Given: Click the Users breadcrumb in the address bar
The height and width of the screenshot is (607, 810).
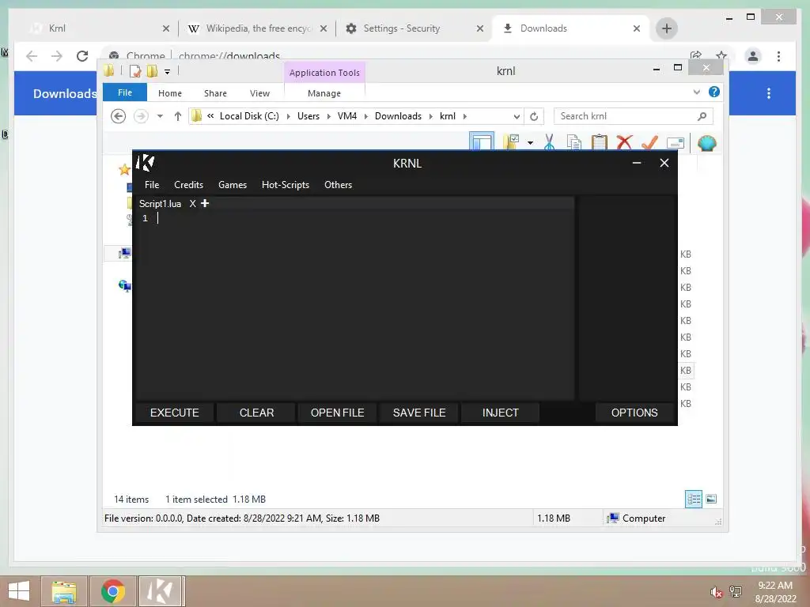Looking at the screenshot, I should [x=308, y=116].
